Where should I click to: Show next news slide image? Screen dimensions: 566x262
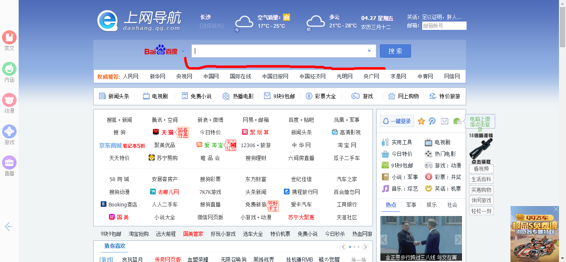tap(458, 240)
